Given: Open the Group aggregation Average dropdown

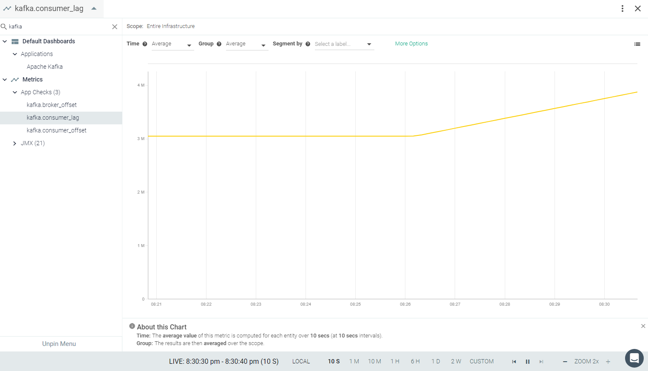Looking at the screenshot, I should point(246,44).
